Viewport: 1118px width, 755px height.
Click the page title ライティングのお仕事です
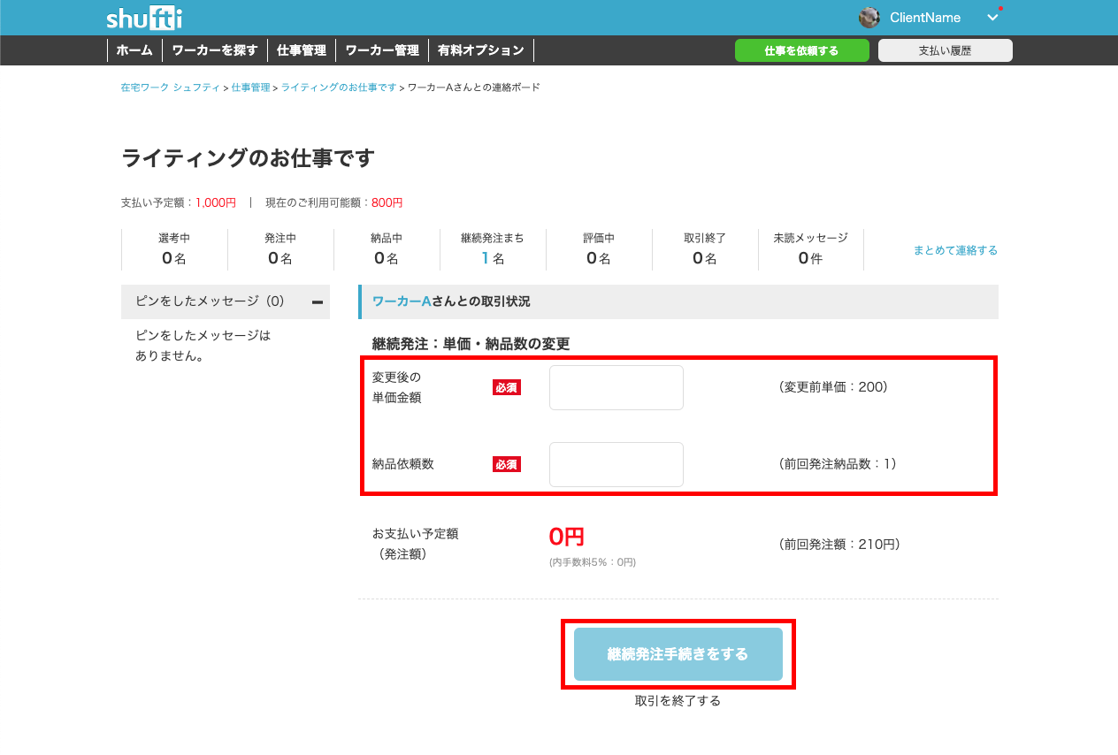(249, 158)
